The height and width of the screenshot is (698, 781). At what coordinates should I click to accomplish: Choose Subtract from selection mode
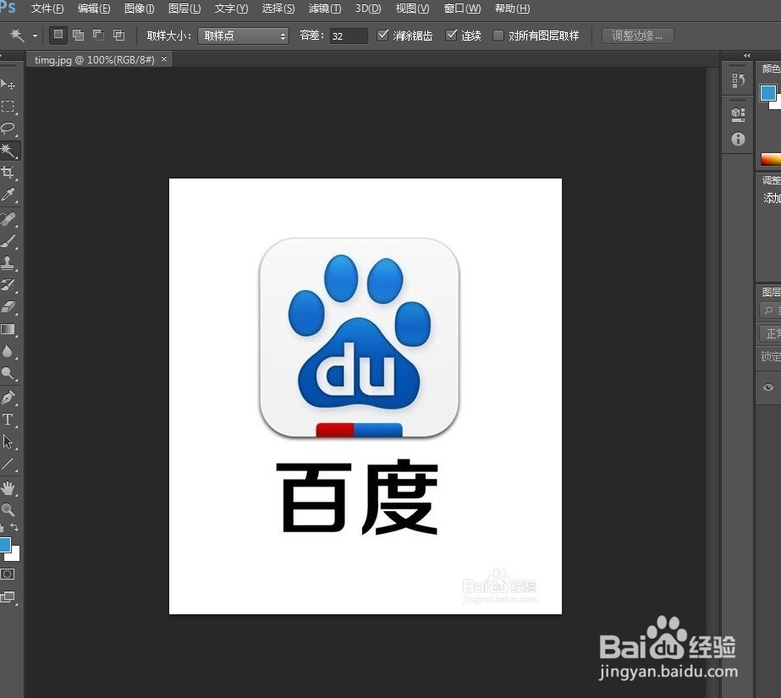99,35
